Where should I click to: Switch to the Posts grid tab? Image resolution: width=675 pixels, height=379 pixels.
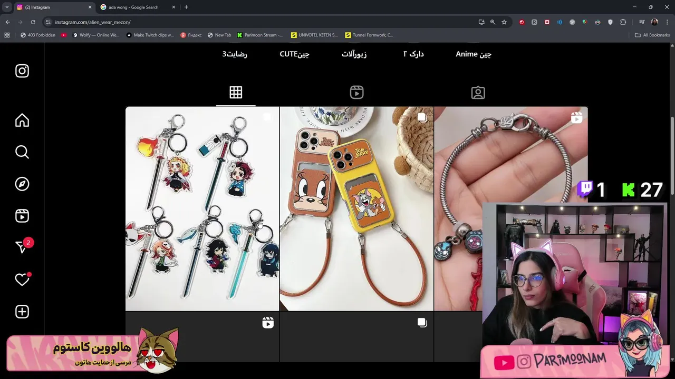(x=236, y=93)
